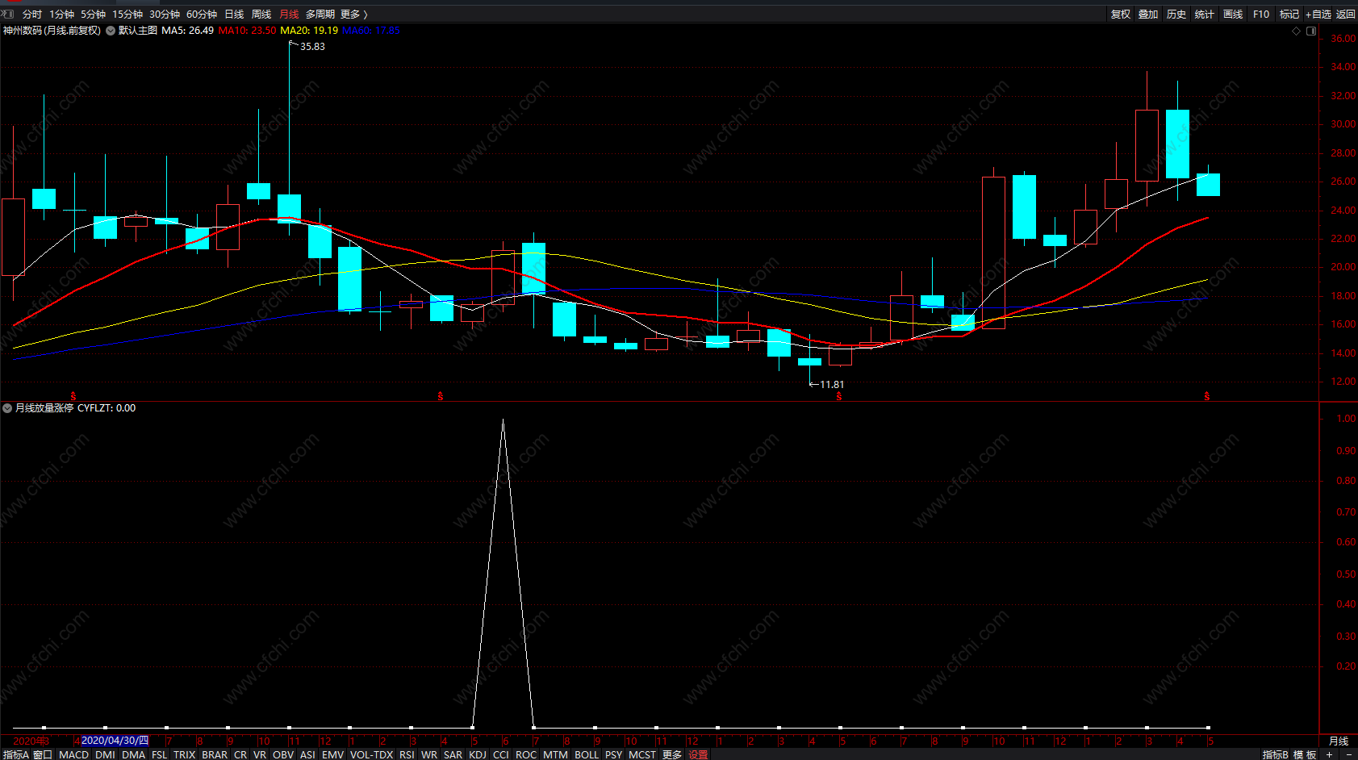
Task: Open the 月线放量涨停 indicator dropdown arrow
Action: pos(7,408)
